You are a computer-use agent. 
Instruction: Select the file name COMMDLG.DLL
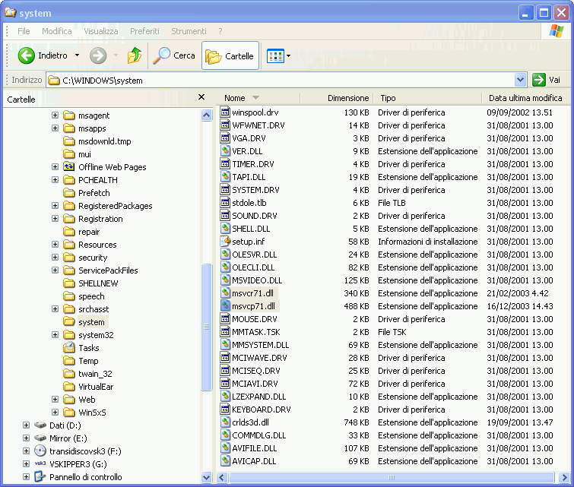point(259,435)
